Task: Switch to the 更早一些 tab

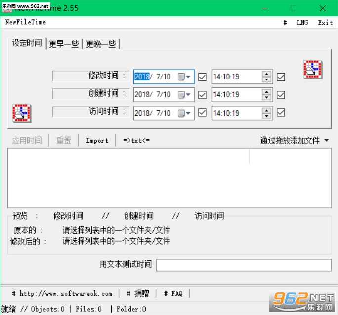Action: tap(64, 44)
